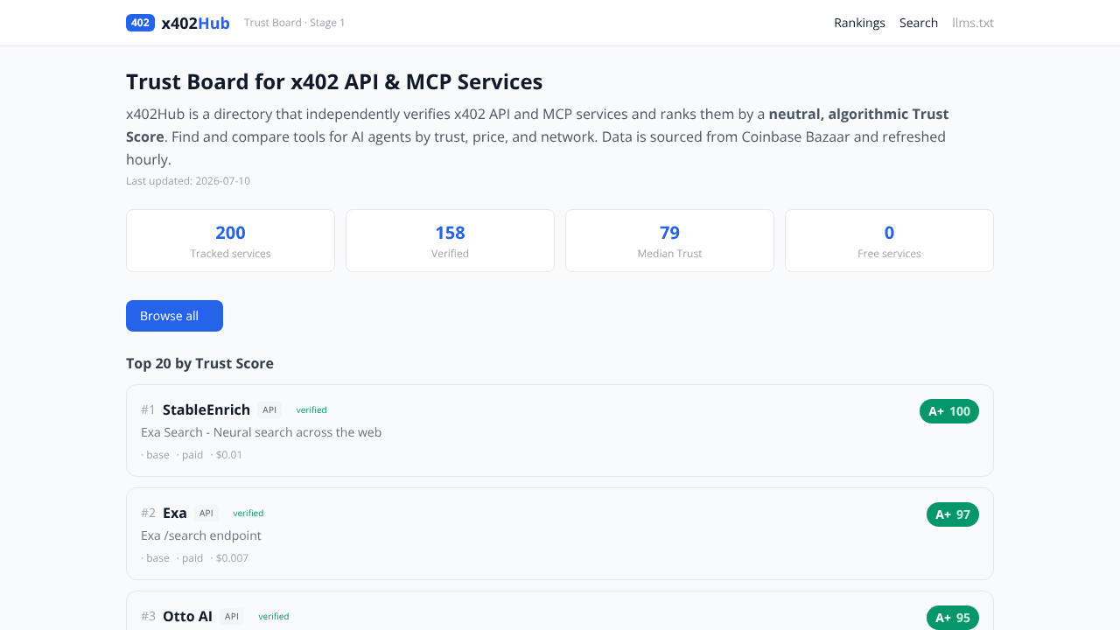Click the 402 logo badge
Image resolution: width=1120 pixels, height=630 pixels.
pyautogui.click(x=140, y=23)
